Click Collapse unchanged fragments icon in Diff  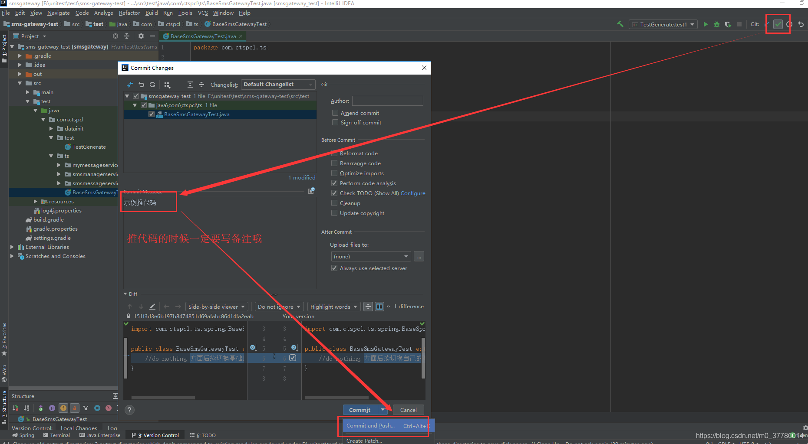click(368, 307)
